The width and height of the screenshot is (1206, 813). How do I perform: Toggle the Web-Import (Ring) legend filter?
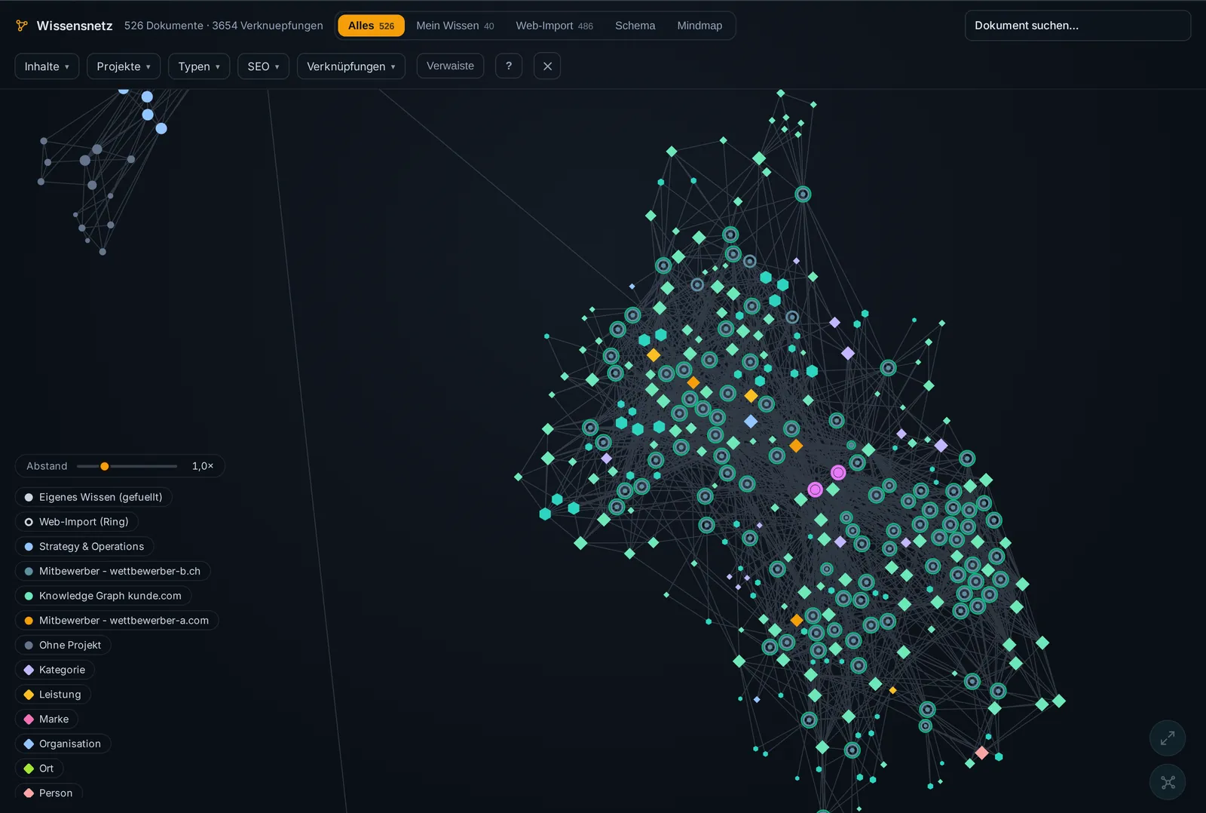[77, 522]
